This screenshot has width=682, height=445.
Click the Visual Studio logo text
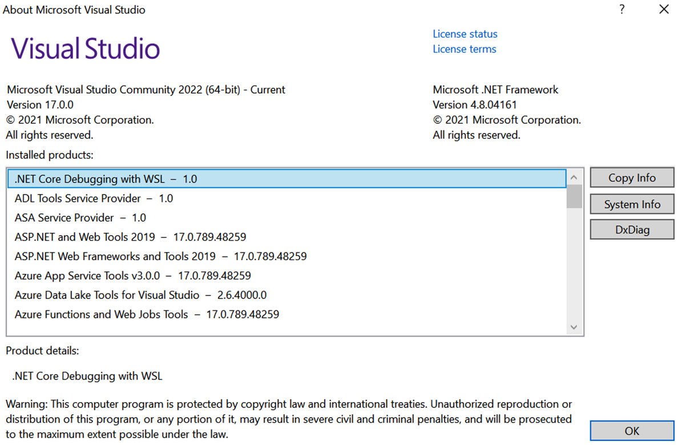(85, 48)
